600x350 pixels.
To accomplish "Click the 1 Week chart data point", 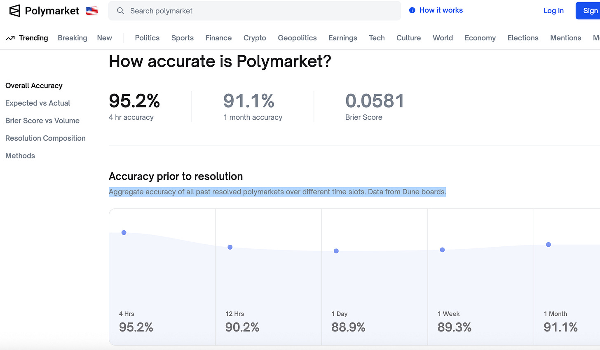I will [x=442, y=250].
